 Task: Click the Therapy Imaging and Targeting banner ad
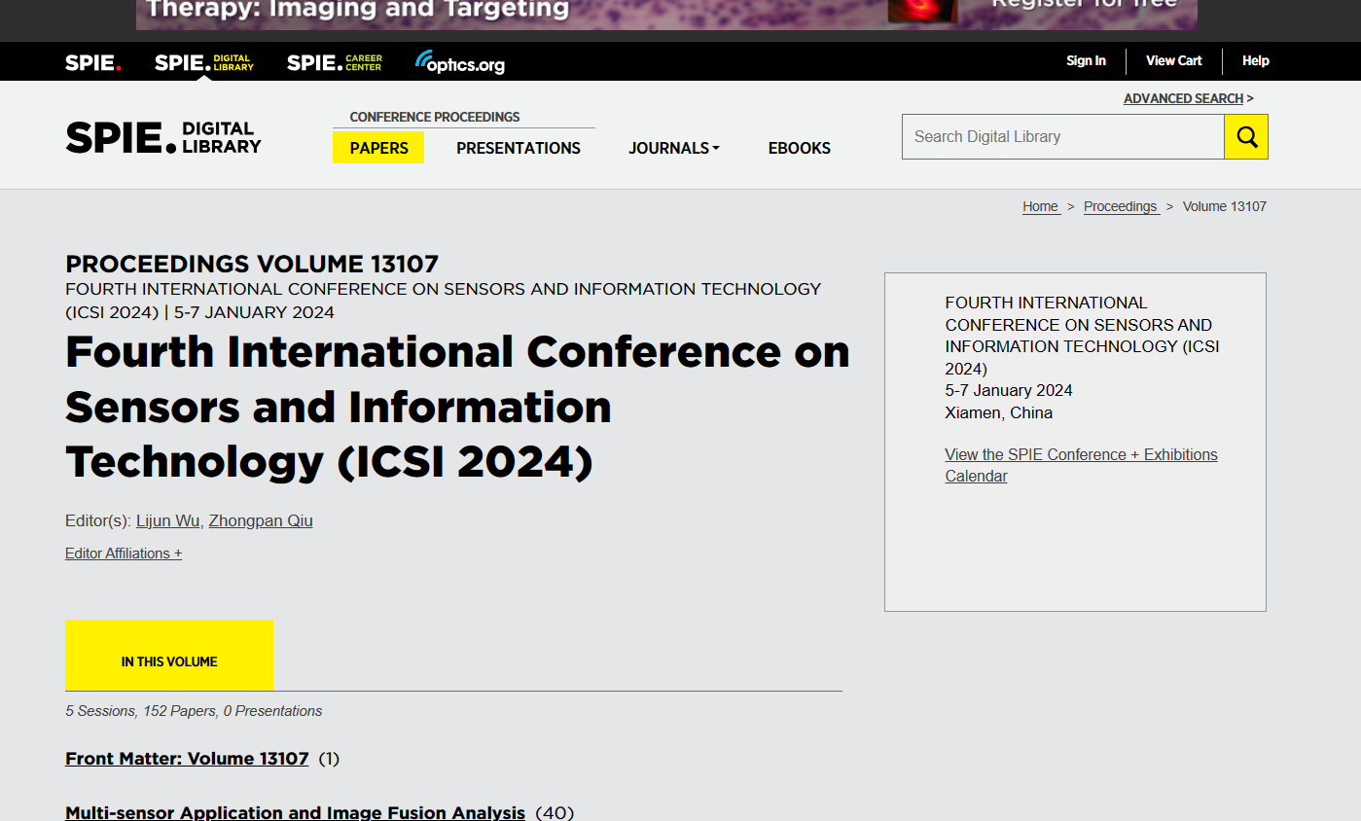pos(666,15)
